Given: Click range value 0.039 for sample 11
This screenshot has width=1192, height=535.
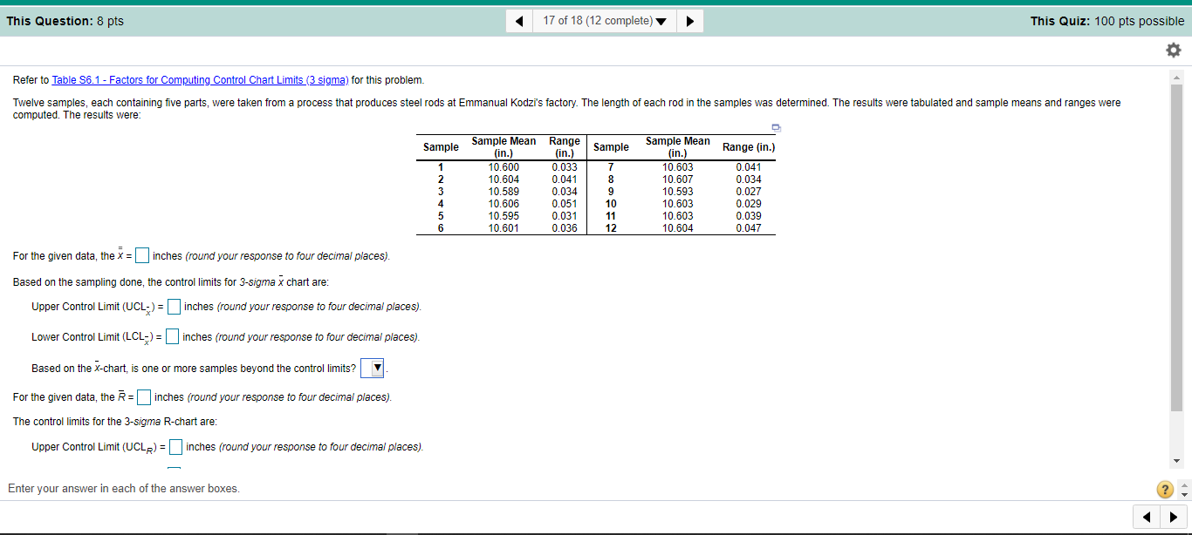Looking at the screenshot, I should [749, 216].
